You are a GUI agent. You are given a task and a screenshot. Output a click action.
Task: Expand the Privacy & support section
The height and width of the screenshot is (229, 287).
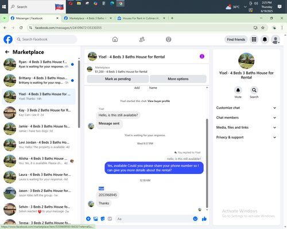click(x=246, y=137)
